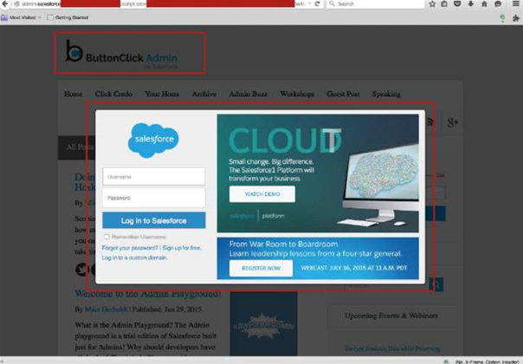Click the Most Visited bookmarks icon

coord(7,16)
